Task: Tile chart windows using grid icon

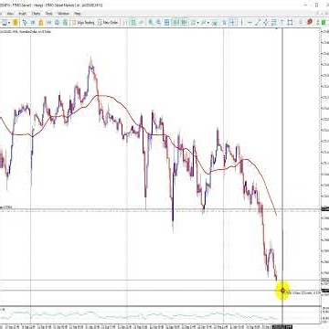Action: click(x=166, y=23)
